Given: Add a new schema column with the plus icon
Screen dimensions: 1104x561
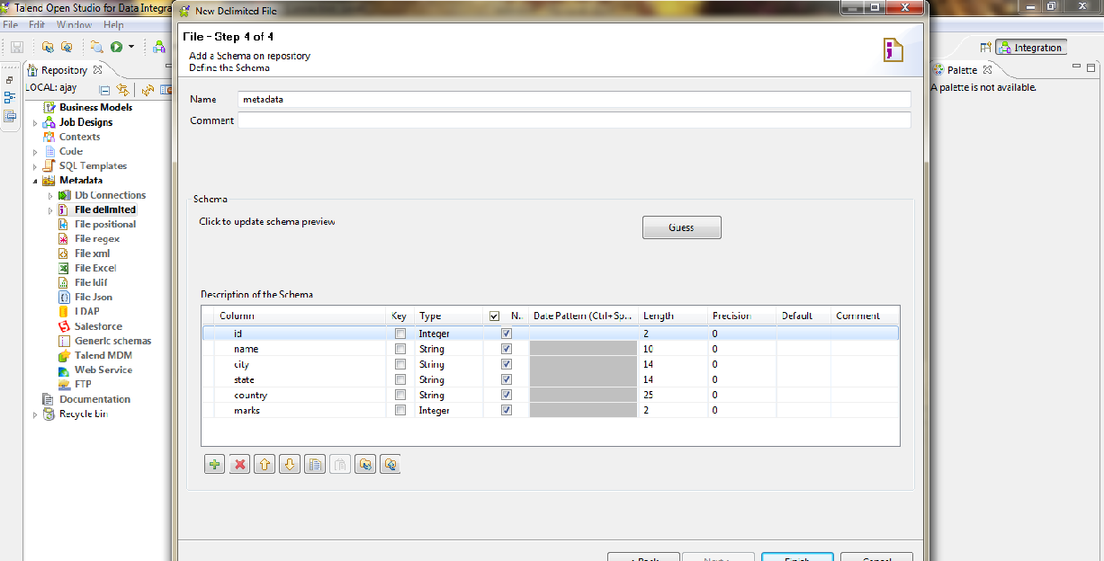Looking at the screenshot, I should [x=214, y=464].
